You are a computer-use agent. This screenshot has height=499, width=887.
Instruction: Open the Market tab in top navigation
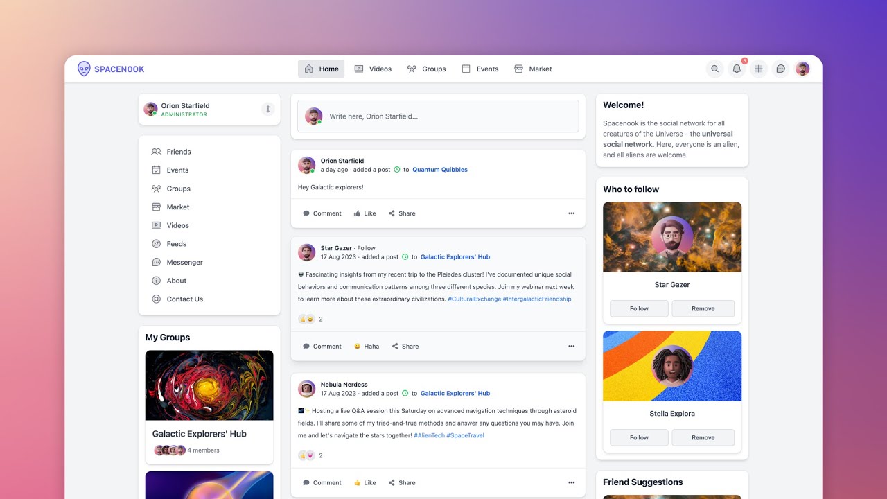click(x=533, y=69)
